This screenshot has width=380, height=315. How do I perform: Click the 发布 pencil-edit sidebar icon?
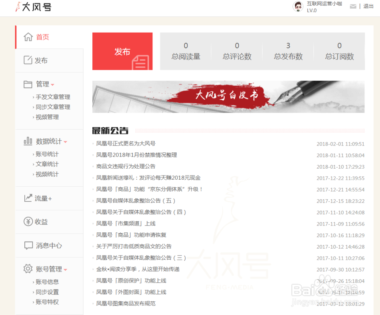pos(28,60)
